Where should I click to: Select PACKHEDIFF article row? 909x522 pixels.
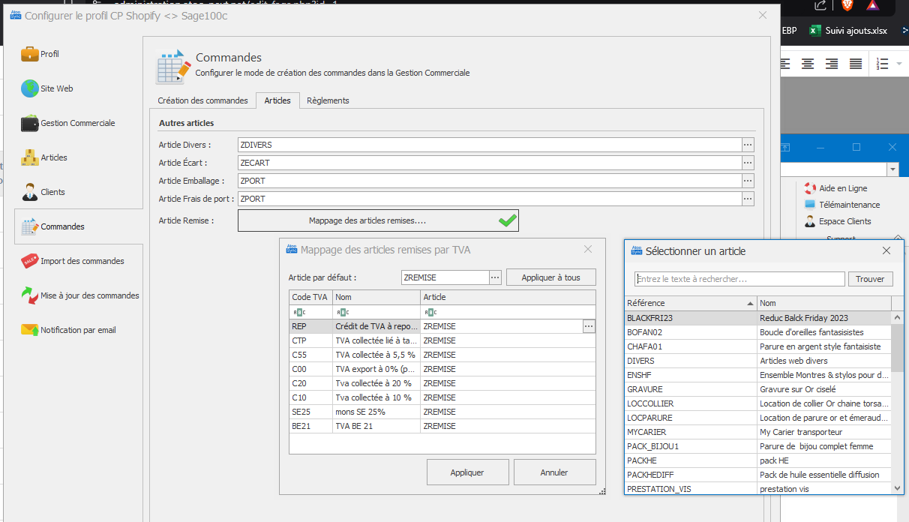[x=757, y=475]
